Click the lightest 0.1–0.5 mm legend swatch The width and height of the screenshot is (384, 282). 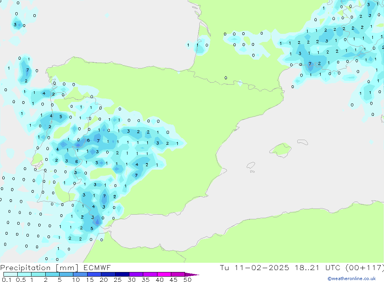[10, 274]
